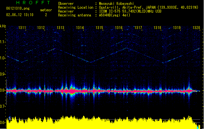204x129 pixels.
Task: Click the 0.6 kHz frequency label
Action: pos(3,123)
